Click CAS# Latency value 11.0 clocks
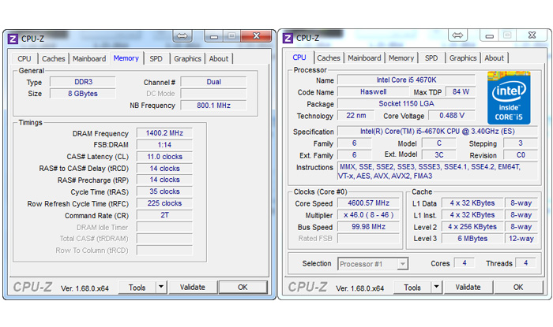 [164, 157]
